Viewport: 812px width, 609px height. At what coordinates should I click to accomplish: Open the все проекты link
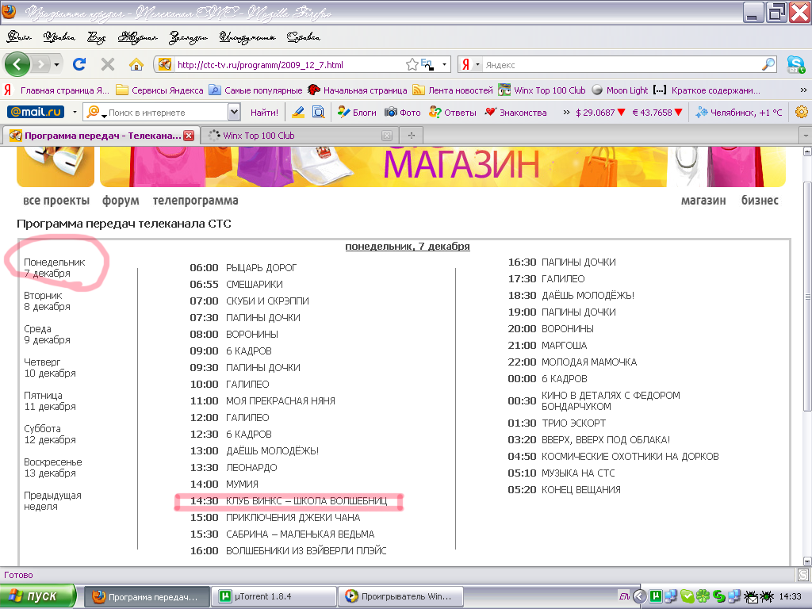click(x=56, y=201)
